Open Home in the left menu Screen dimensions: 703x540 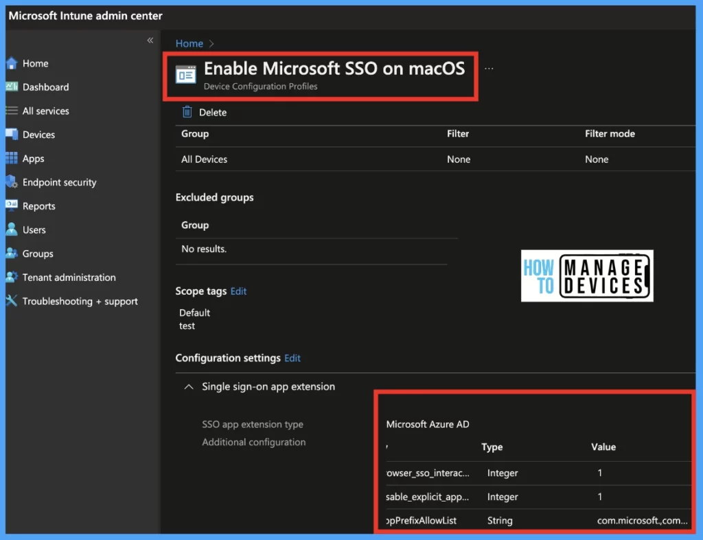tap(36, 63)
